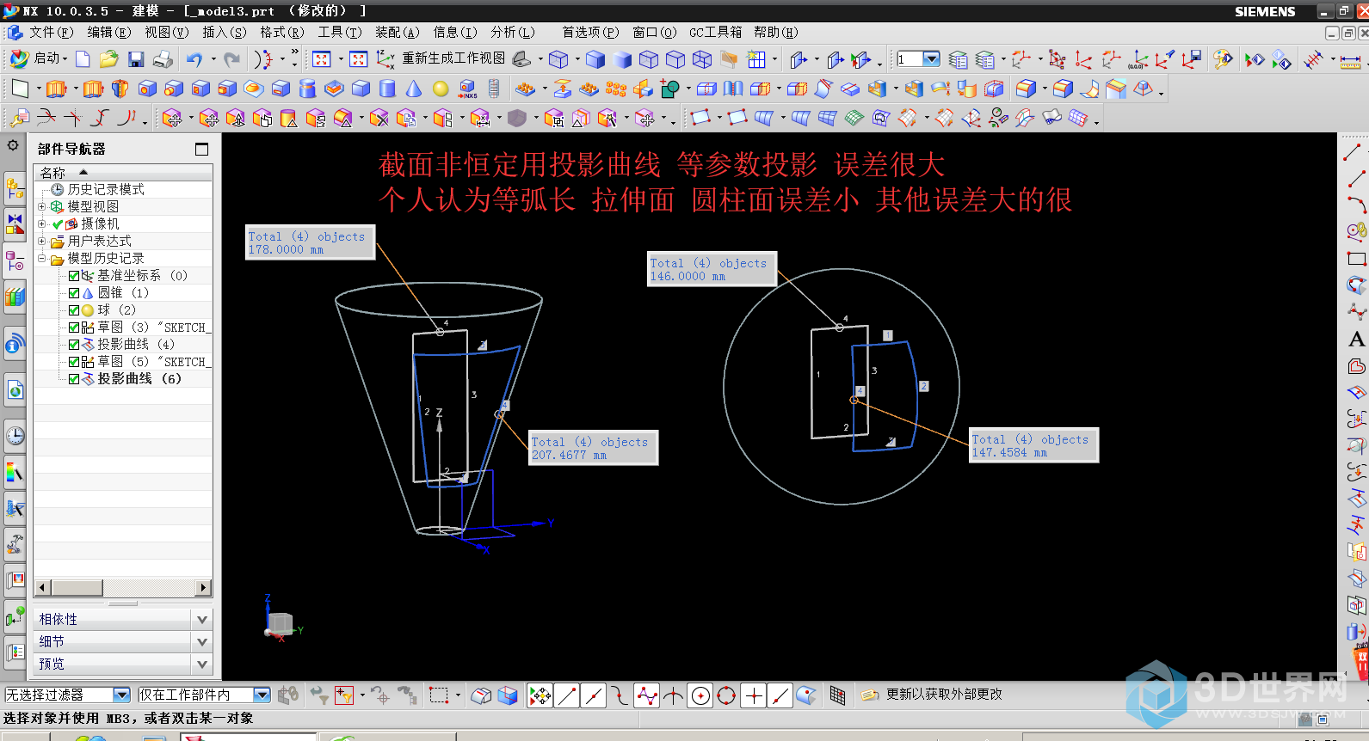Expand the 模型视图 tree node

[41, 206]
